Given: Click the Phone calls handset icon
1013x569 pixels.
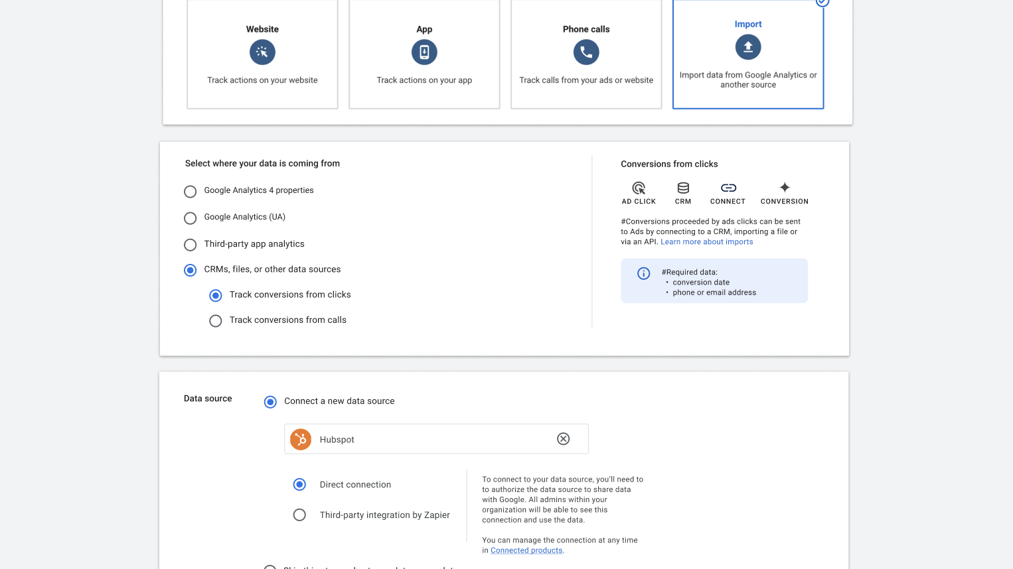Looking at the screenshot, I should pos(586,52).
